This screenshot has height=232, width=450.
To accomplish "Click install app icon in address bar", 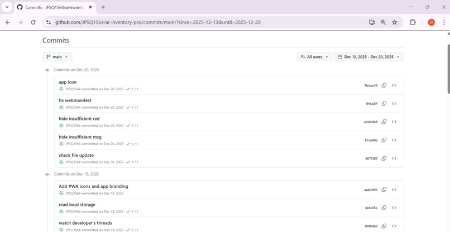I will point(372,22).
